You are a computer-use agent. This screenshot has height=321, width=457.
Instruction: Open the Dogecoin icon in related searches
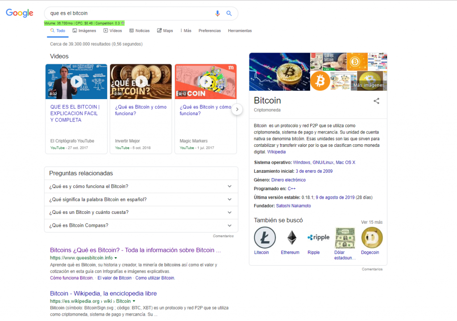[372, 238]
